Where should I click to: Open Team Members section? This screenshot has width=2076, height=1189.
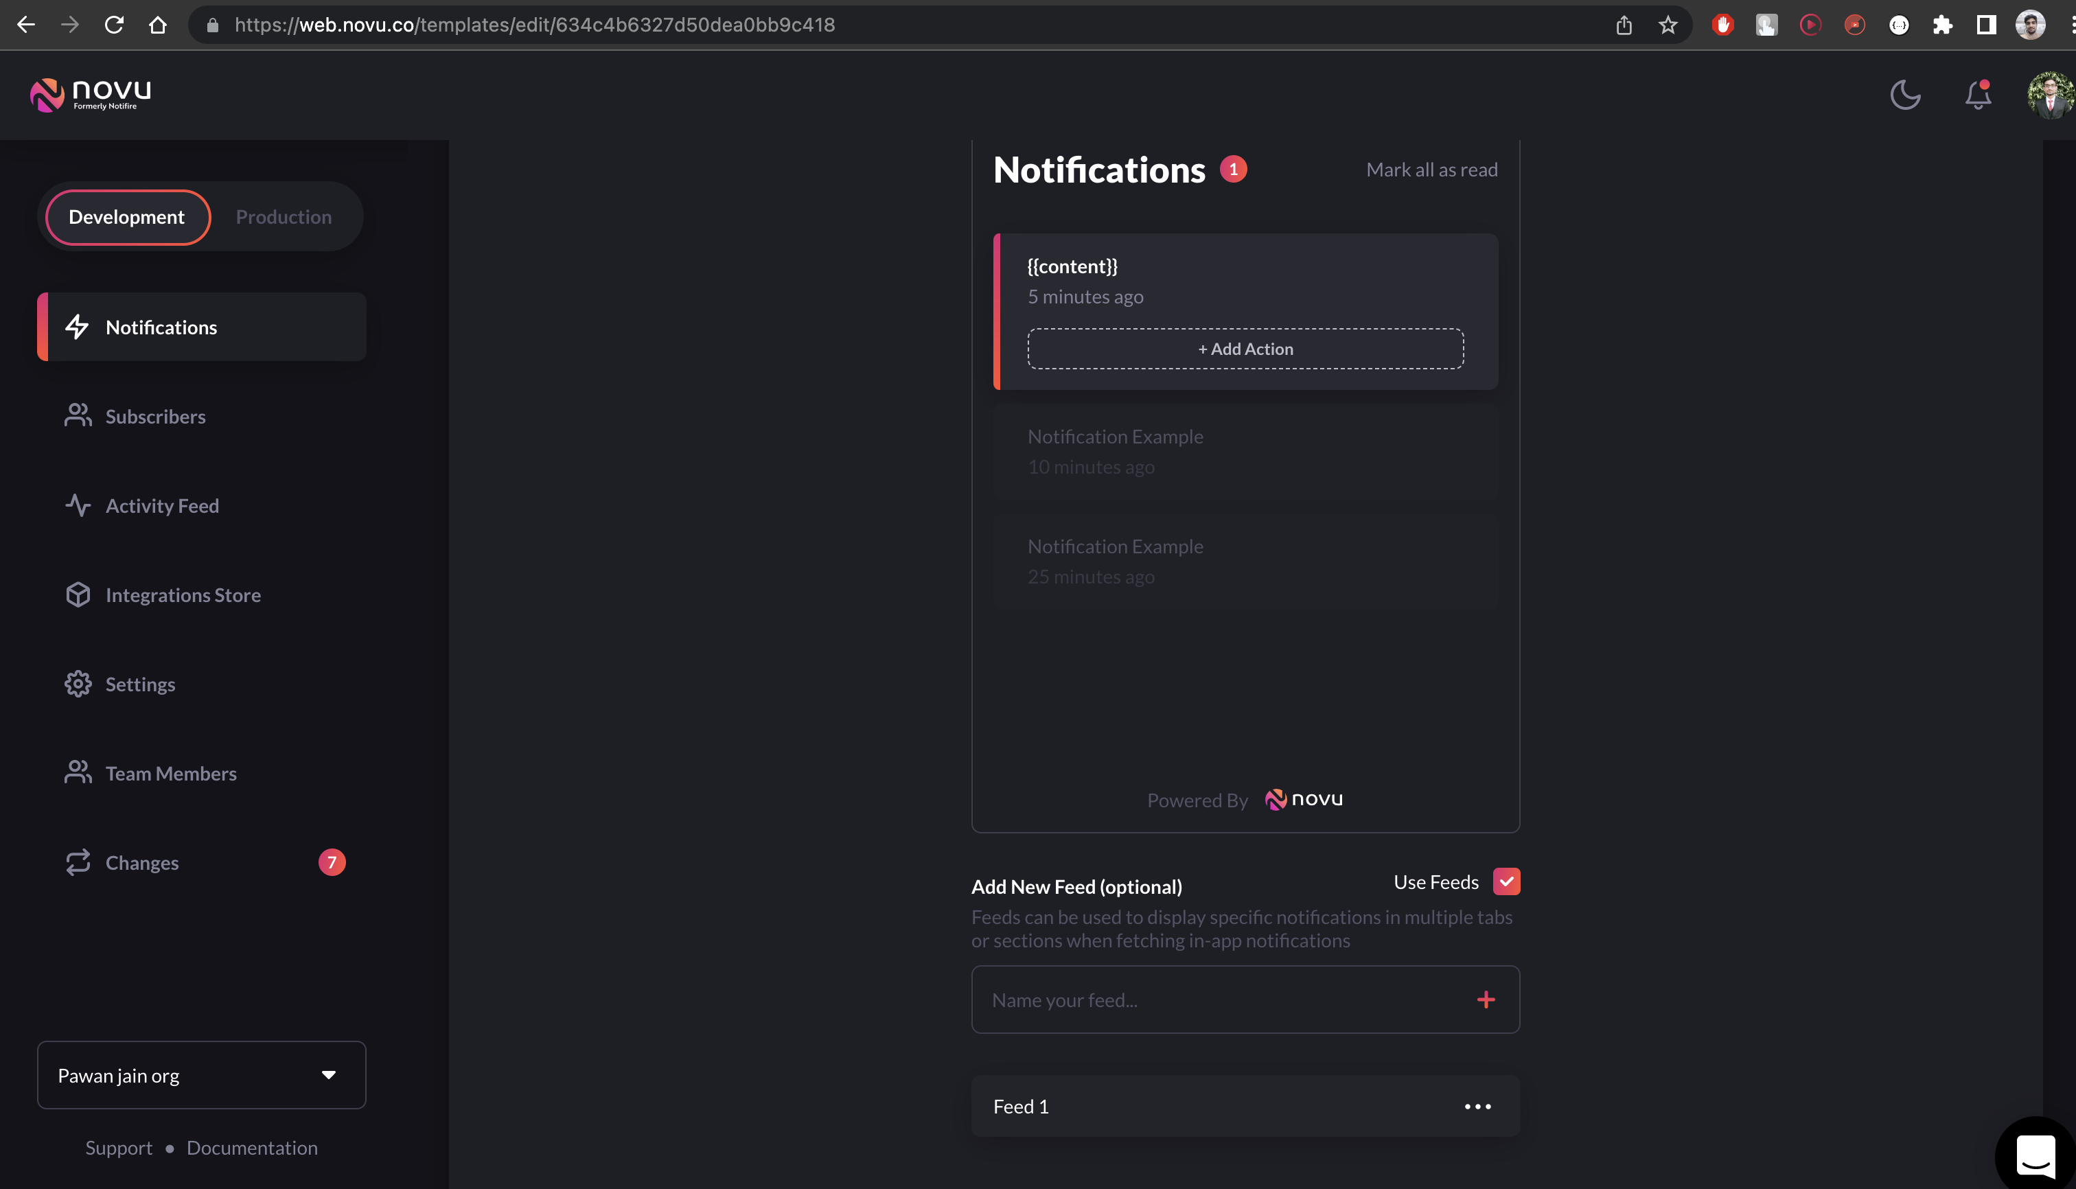171,772
